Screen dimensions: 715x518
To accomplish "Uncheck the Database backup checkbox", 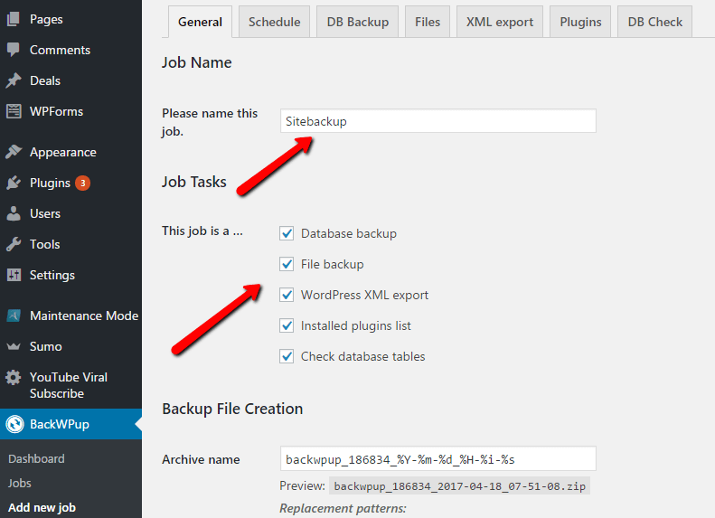I will tap(287, 233).
